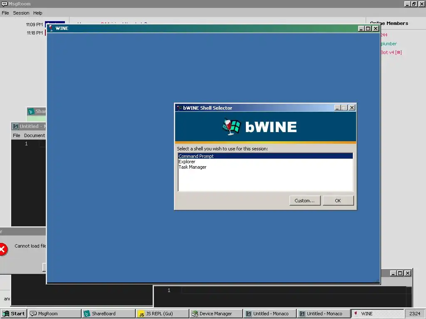Image resolution: width=426 pixels, height=319 pixels.
Task: Click the bWINE wine glass logo
Action: 231,127
